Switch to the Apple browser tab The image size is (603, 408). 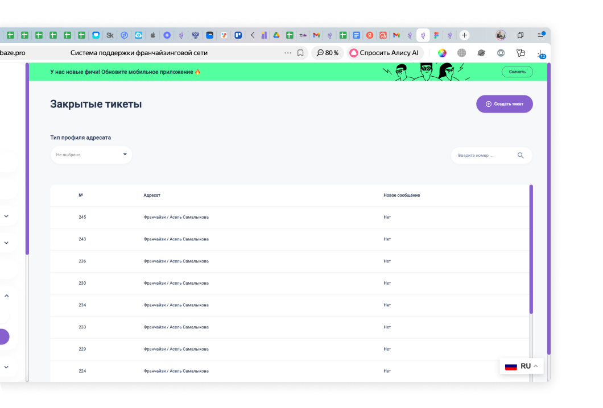pyautogui.click(x=152, y=35)
